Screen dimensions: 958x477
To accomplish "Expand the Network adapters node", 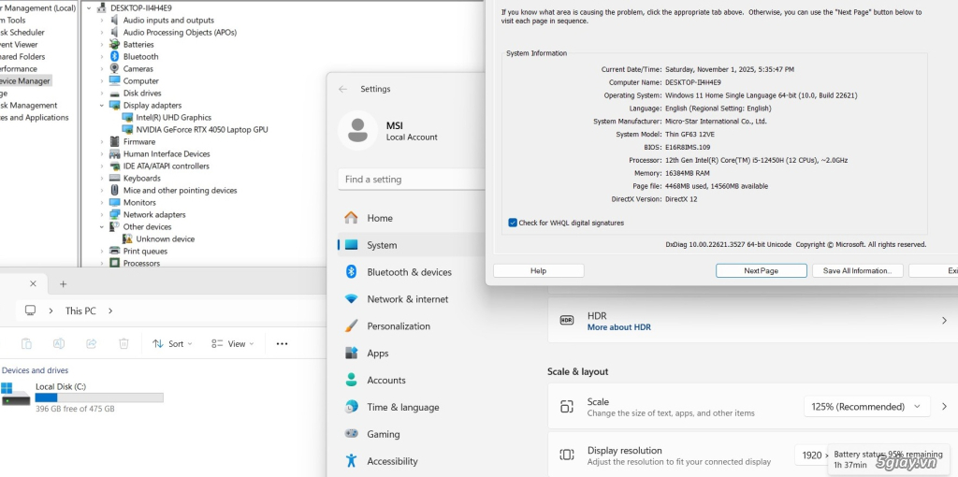I will [x=103, y=215].
